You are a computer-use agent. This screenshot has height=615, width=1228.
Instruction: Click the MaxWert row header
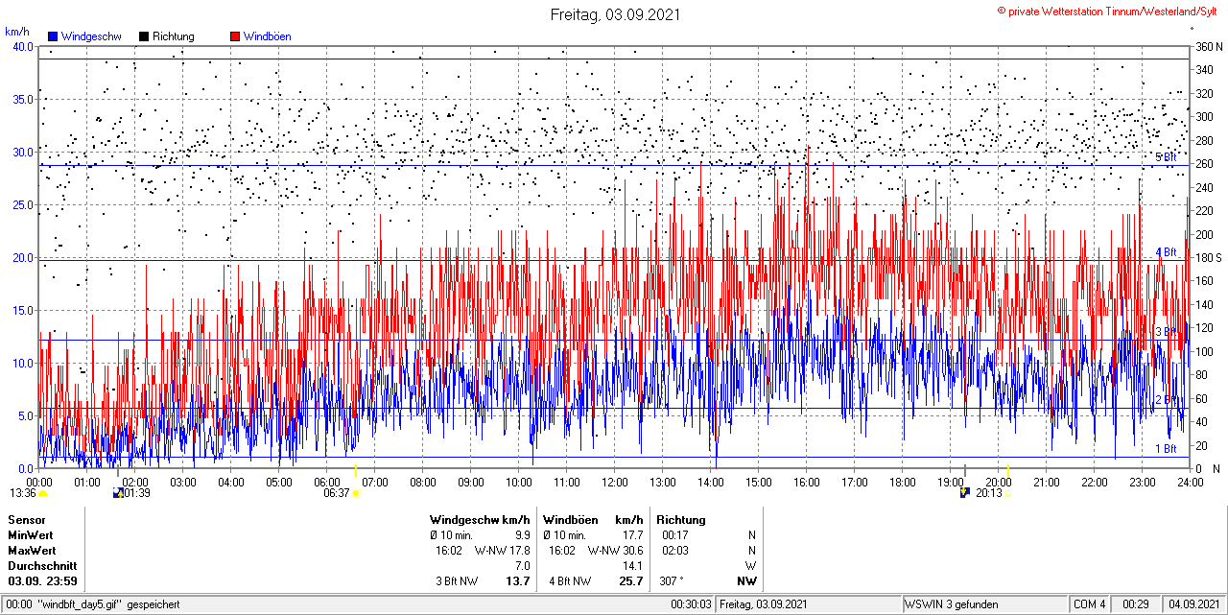point(32,551)
